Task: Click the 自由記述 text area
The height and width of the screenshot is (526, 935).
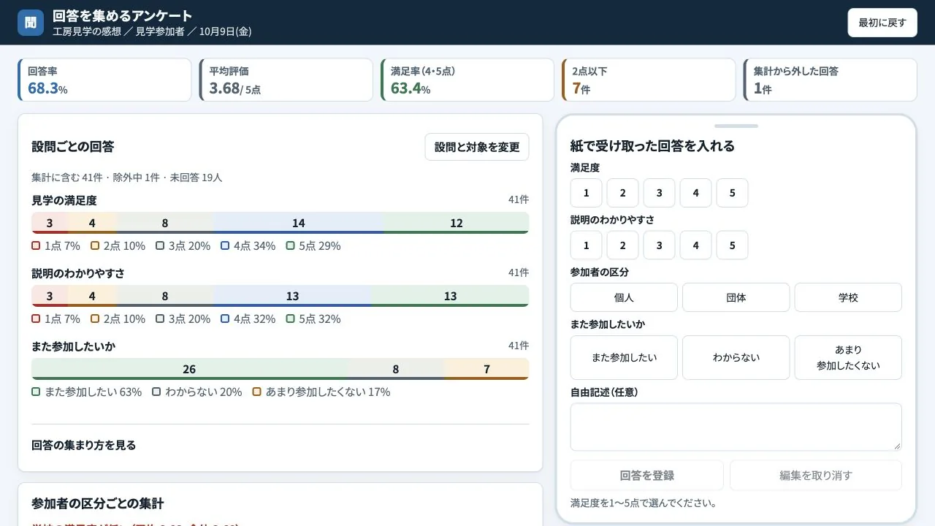Action: (x=736, y=427)
